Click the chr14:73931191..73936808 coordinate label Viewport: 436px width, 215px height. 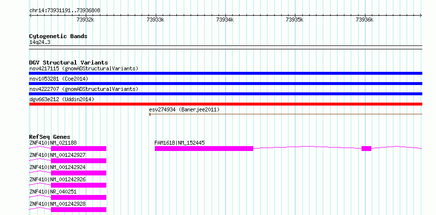pos(65,10)
